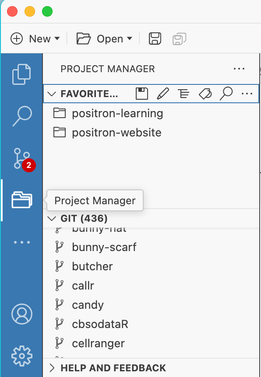Screen dimensions: 261x377
Task: Open the Explorer icon in the activity bar
Action: pos(22,74)
